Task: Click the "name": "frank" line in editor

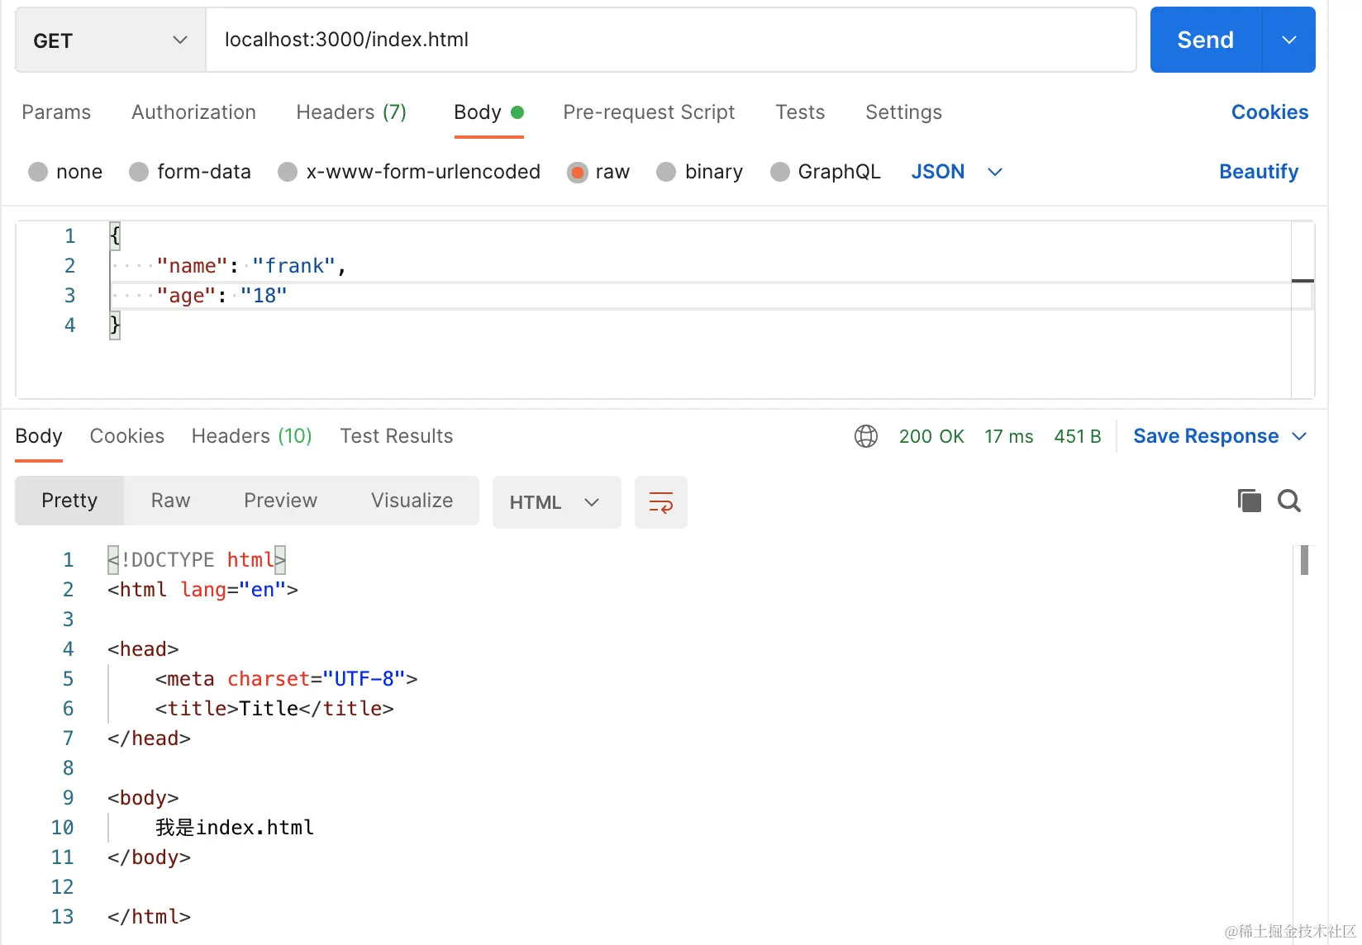Action: [x=250, y=266]
